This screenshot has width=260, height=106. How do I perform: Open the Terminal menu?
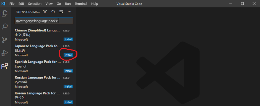(81, 4)
